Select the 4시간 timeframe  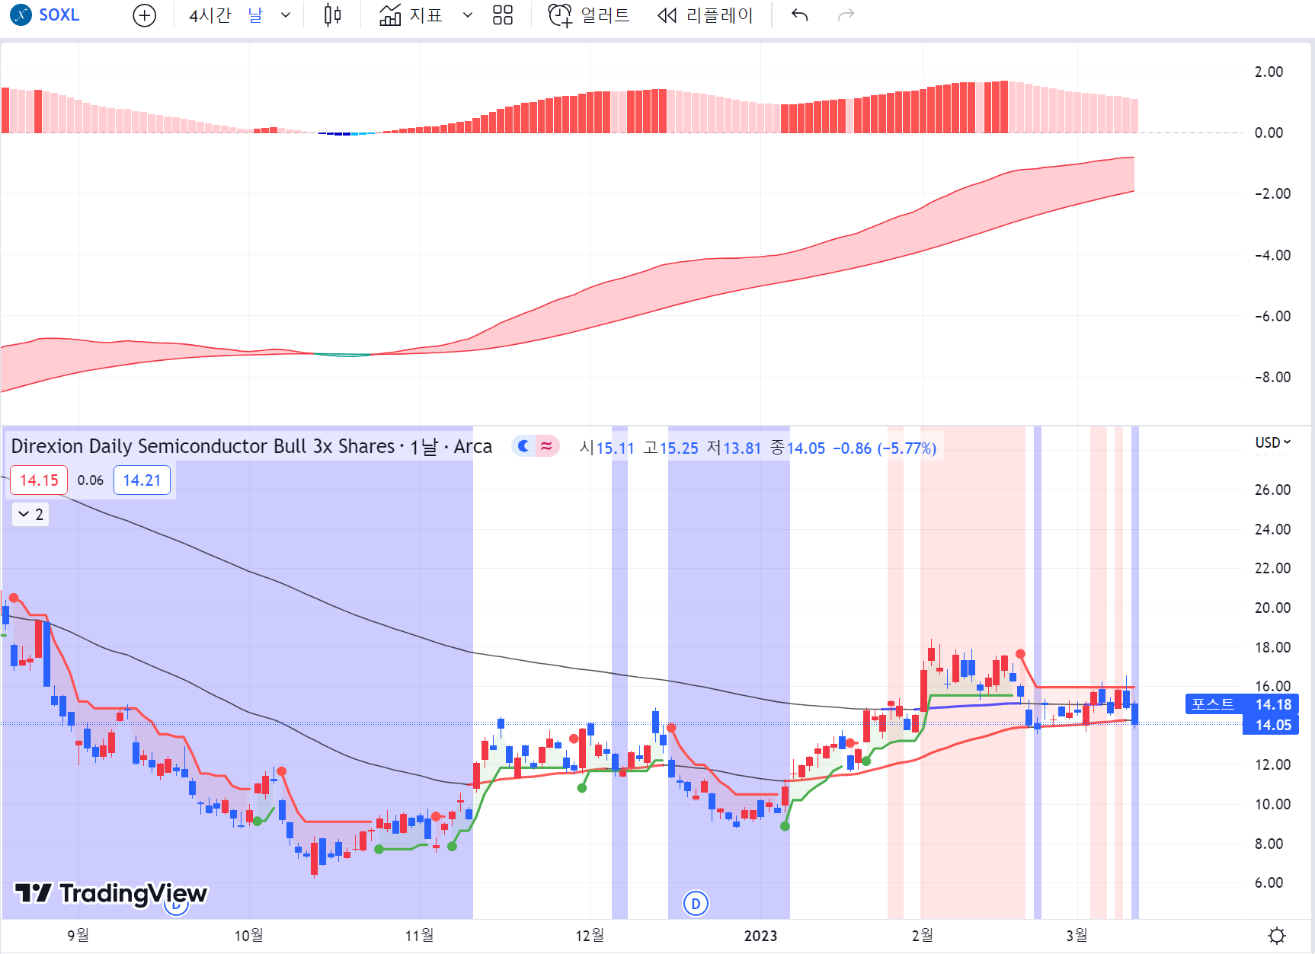[210, 15]
